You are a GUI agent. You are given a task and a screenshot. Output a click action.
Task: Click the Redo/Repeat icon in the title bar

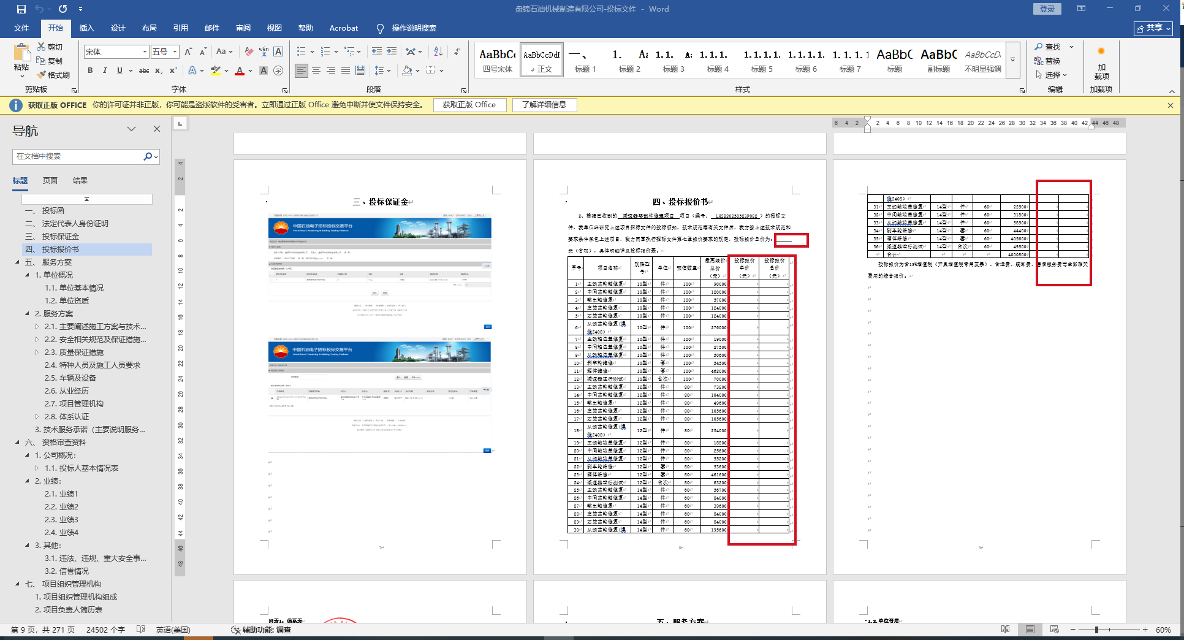click(x=63, y=9)
